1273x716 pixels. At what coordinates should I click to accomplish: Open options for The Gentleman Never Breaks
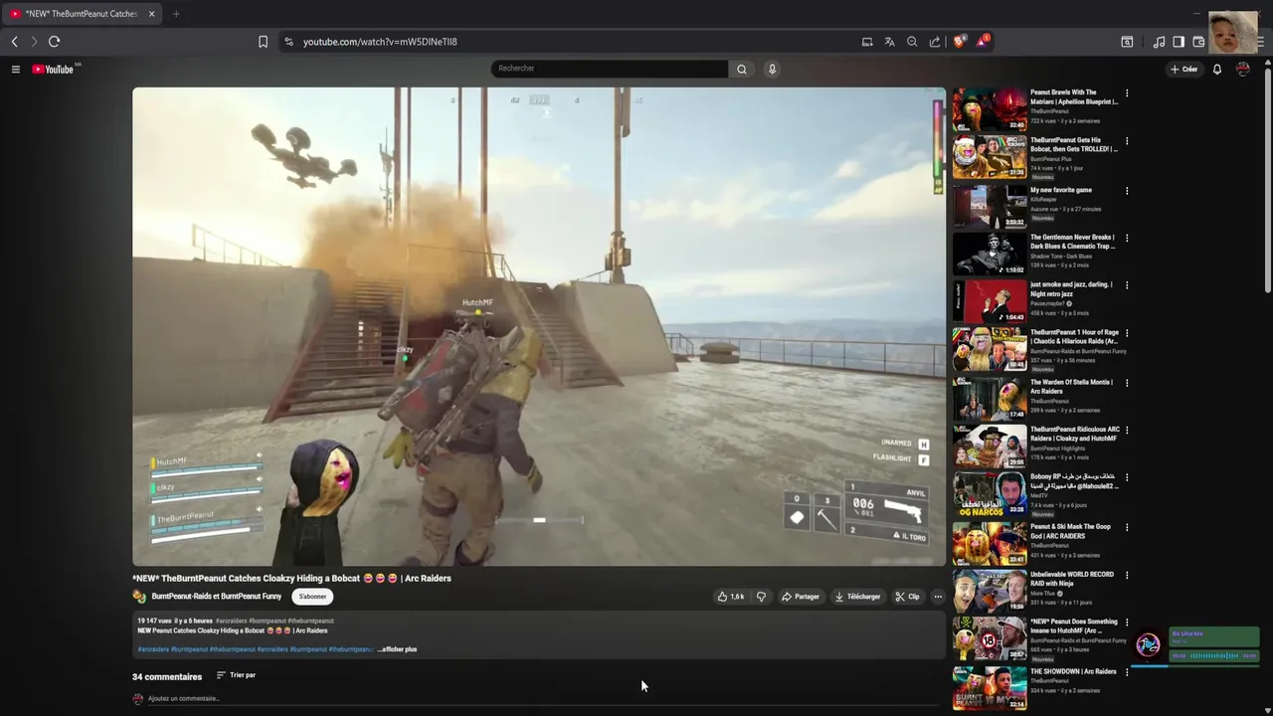(x=1127, y=238)
